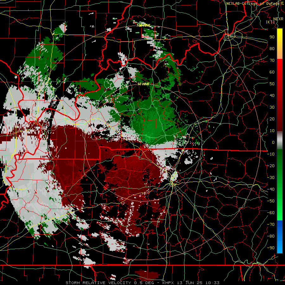Click the -50 legend value
Screen dimensions: 285x285
click(x=271, y=201)
